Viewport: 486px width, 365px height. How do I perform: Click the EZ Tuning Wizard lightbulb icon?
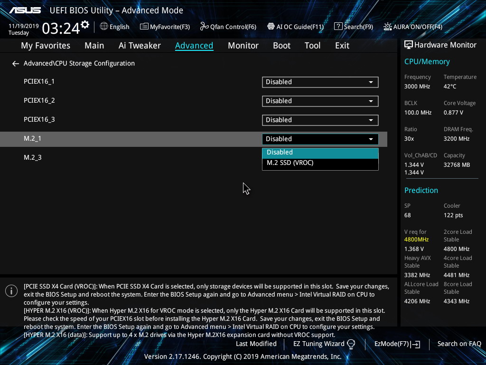click(x=351, y=344)
